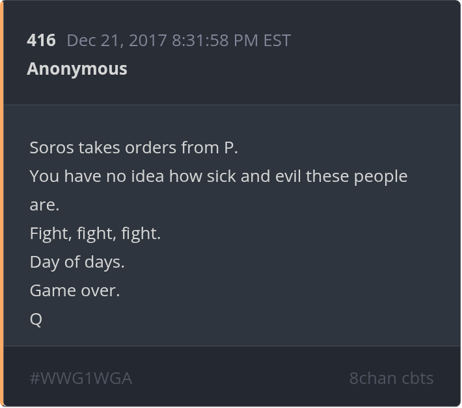Click the lone 'are.' line
The width and height of the screenshot is (462, 408).
pyautogui.click(x=44, y=205)
